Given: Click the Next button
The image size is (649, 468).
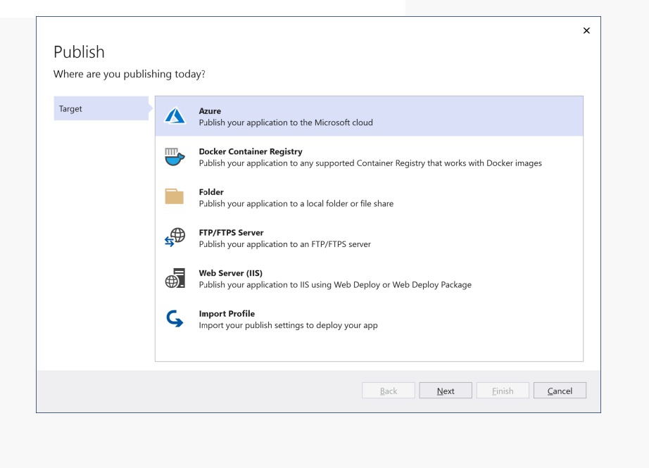Looking at the screenshot, I should [445, 390].
